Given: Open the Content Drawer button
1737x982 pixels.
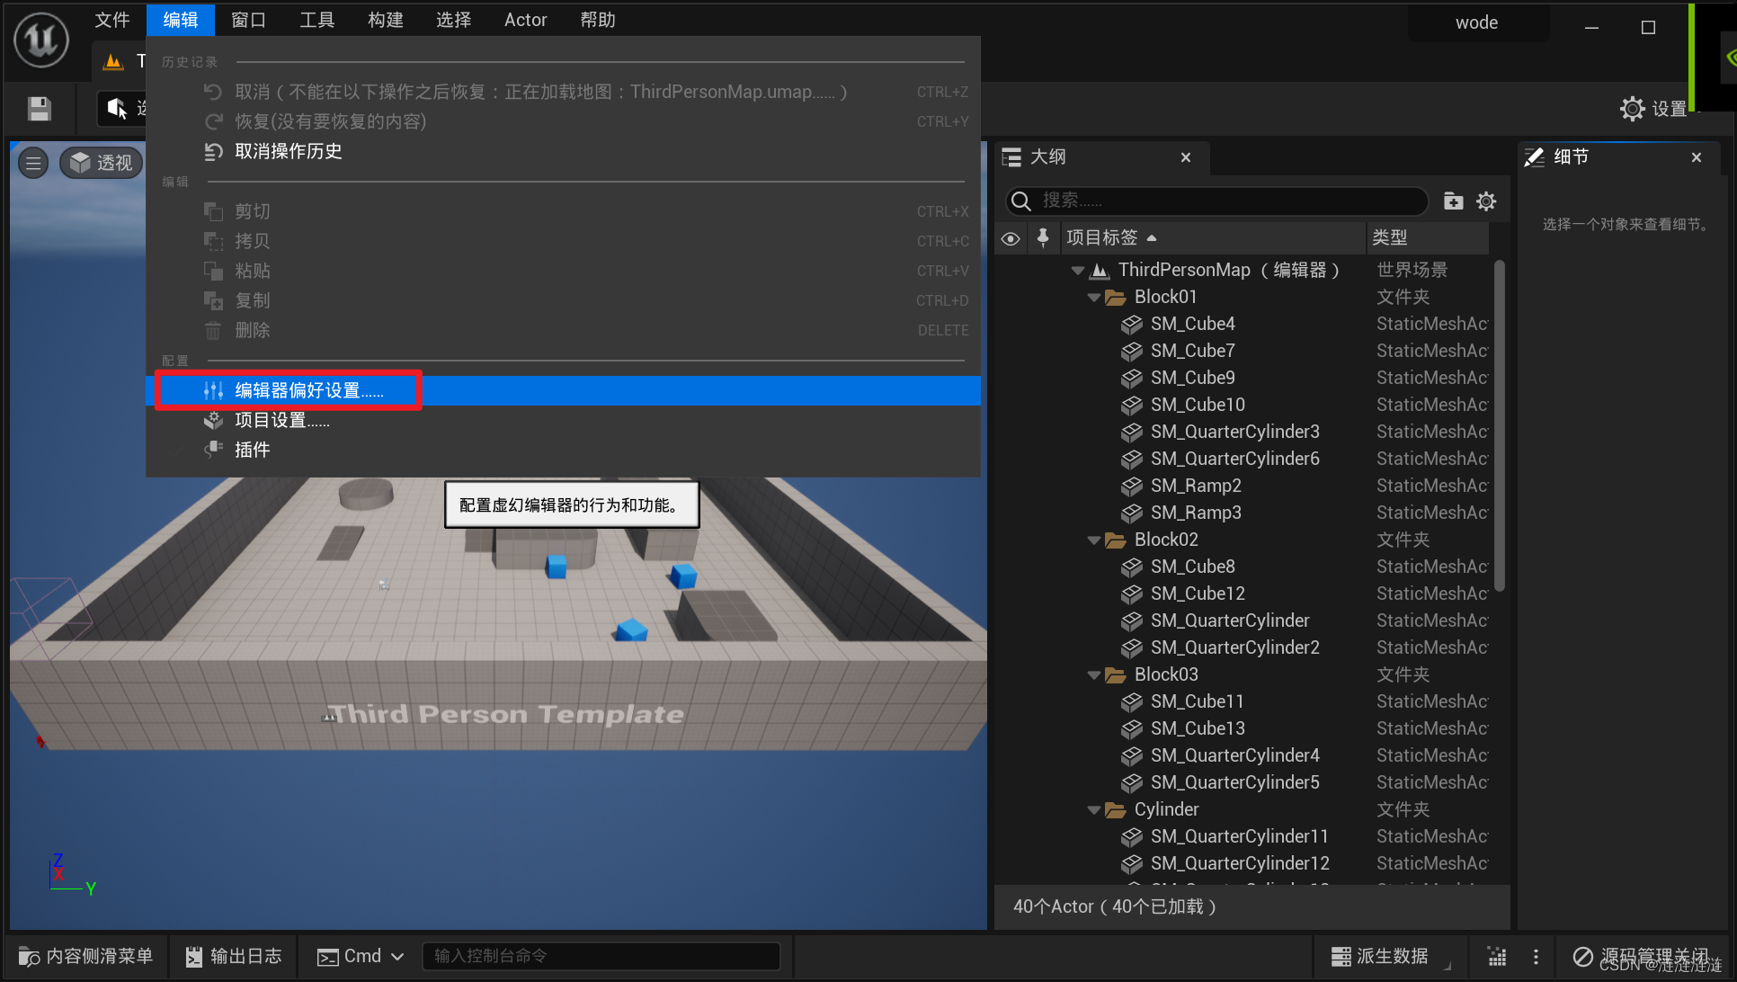Looking at the screenshot, I should point(86,956).
